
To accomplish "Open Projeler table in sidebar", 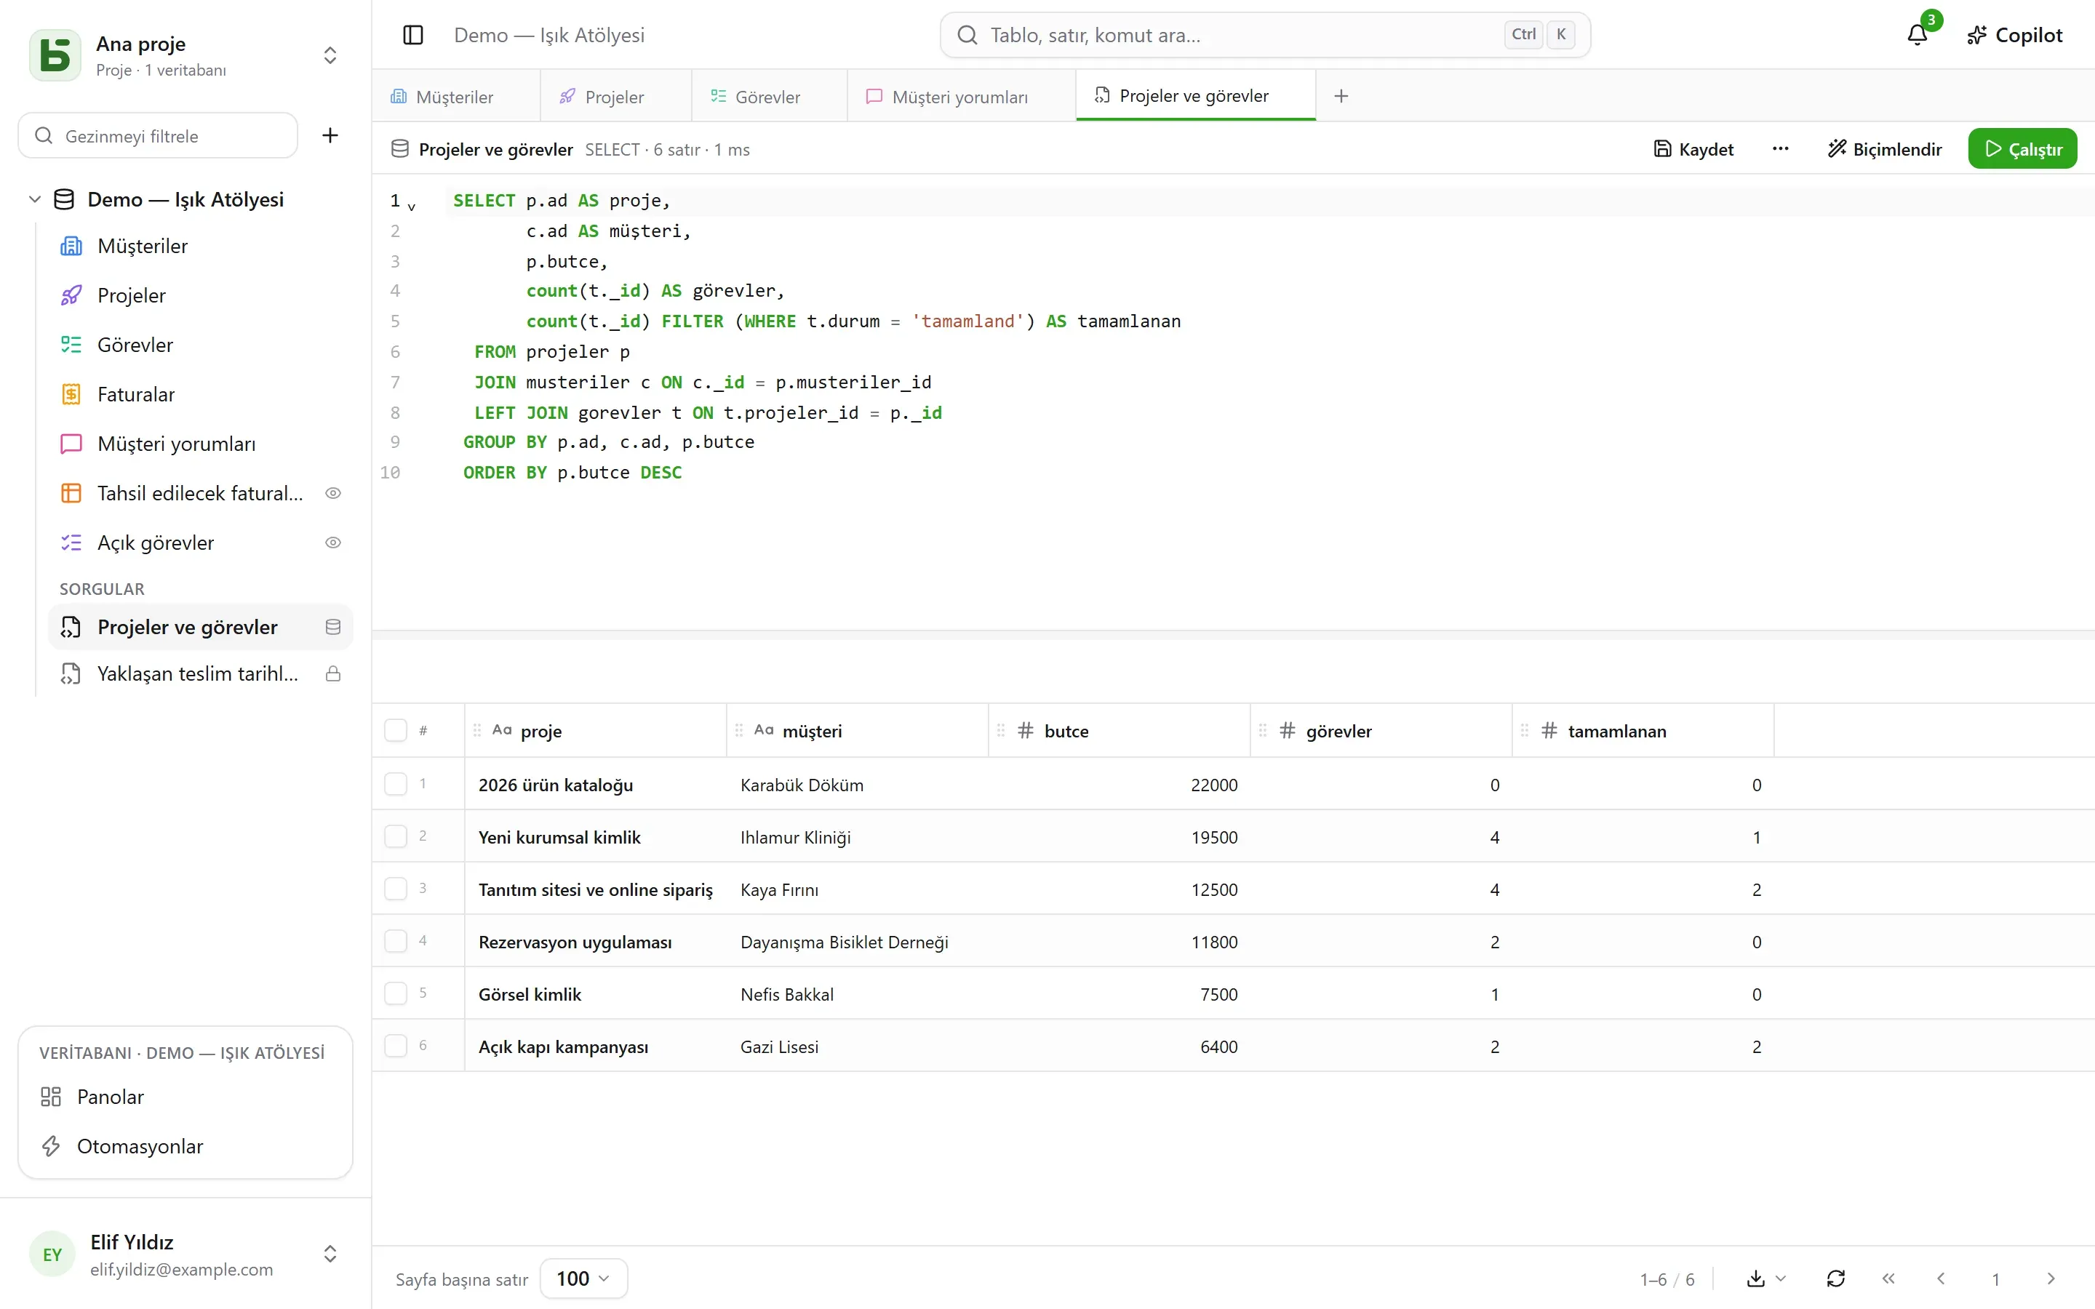I will (199, 295).
